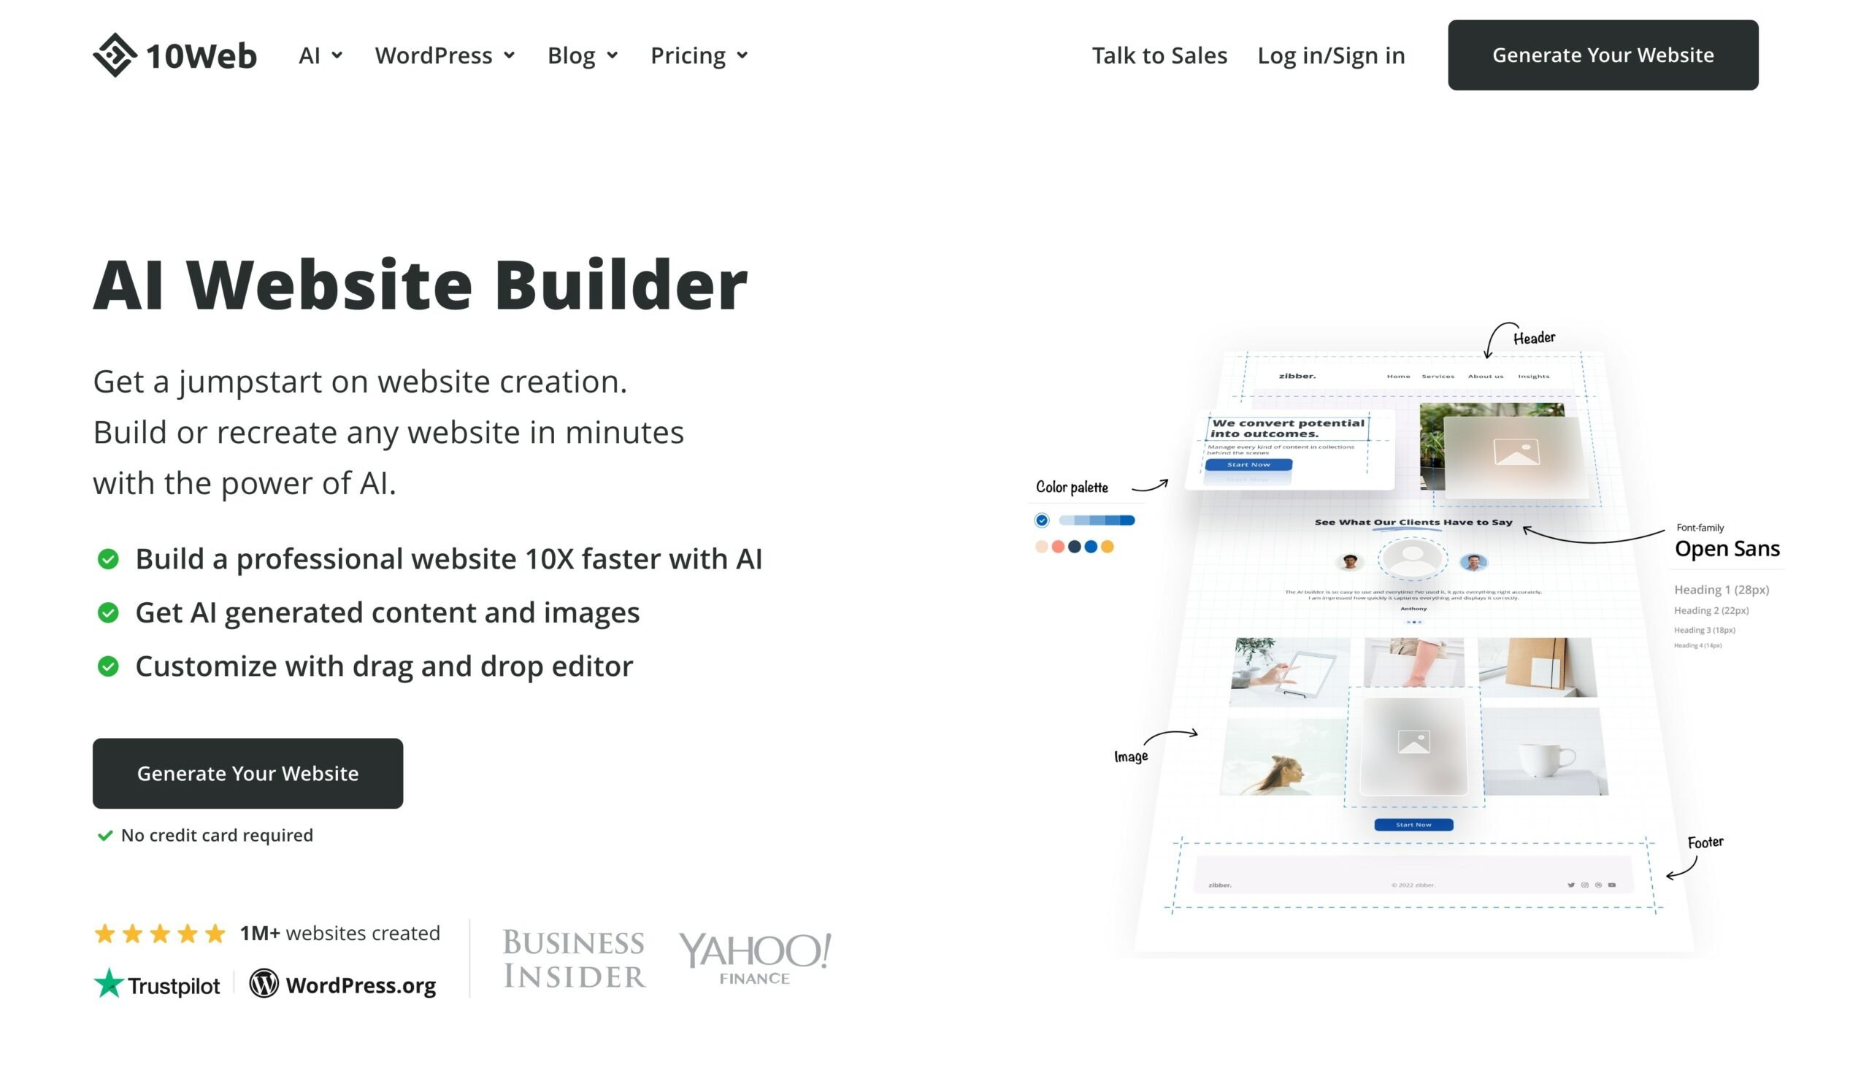Click the green checkmark icon for AI content

coord(109,612)
